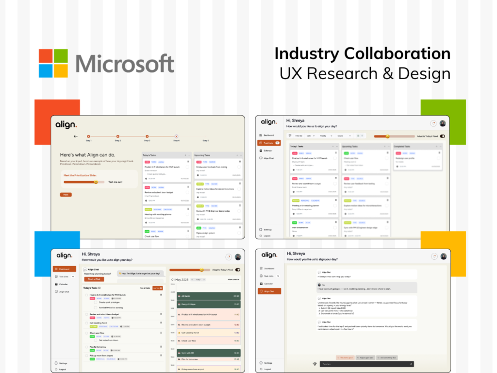Open 'Sync with PM' calendar event
Screen dimensions: 497x373
[x=209, y=353]
